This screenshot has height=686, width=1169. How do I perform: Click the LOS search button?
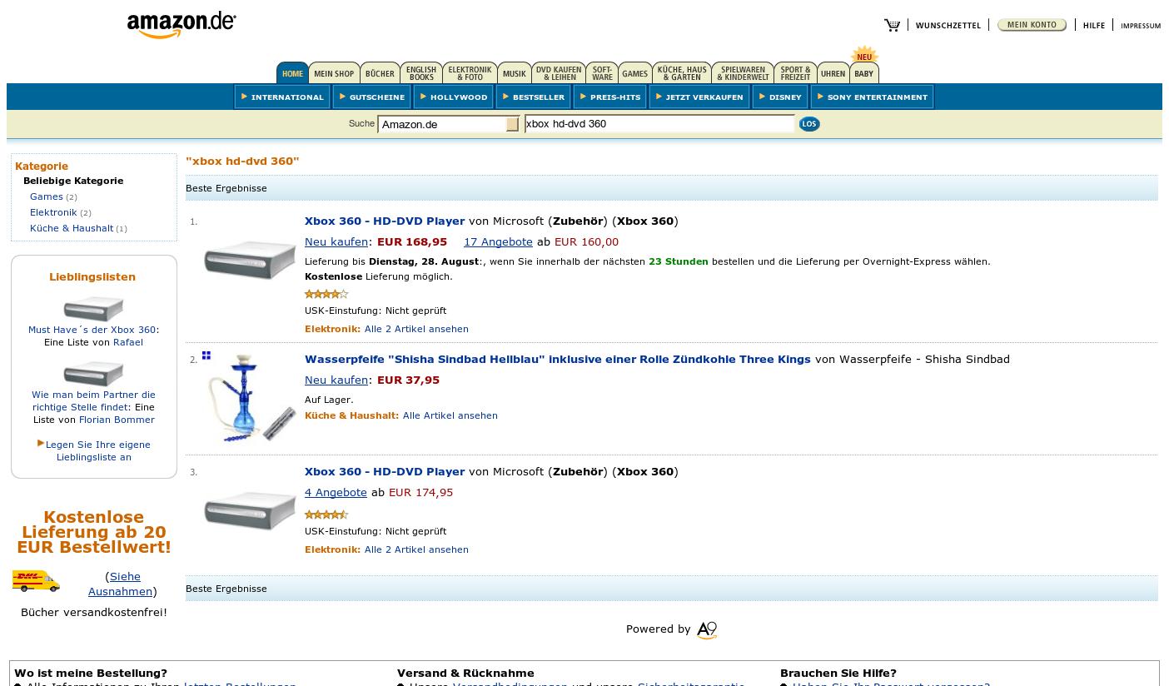(x=808, y=124)
